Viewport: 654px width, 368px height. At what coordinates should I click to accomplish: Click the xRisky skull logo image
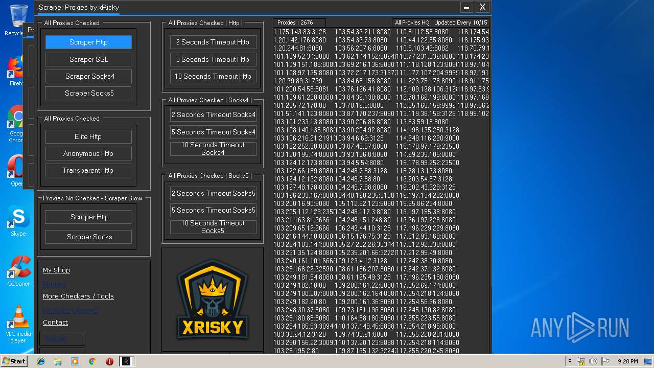pos(213,300)
